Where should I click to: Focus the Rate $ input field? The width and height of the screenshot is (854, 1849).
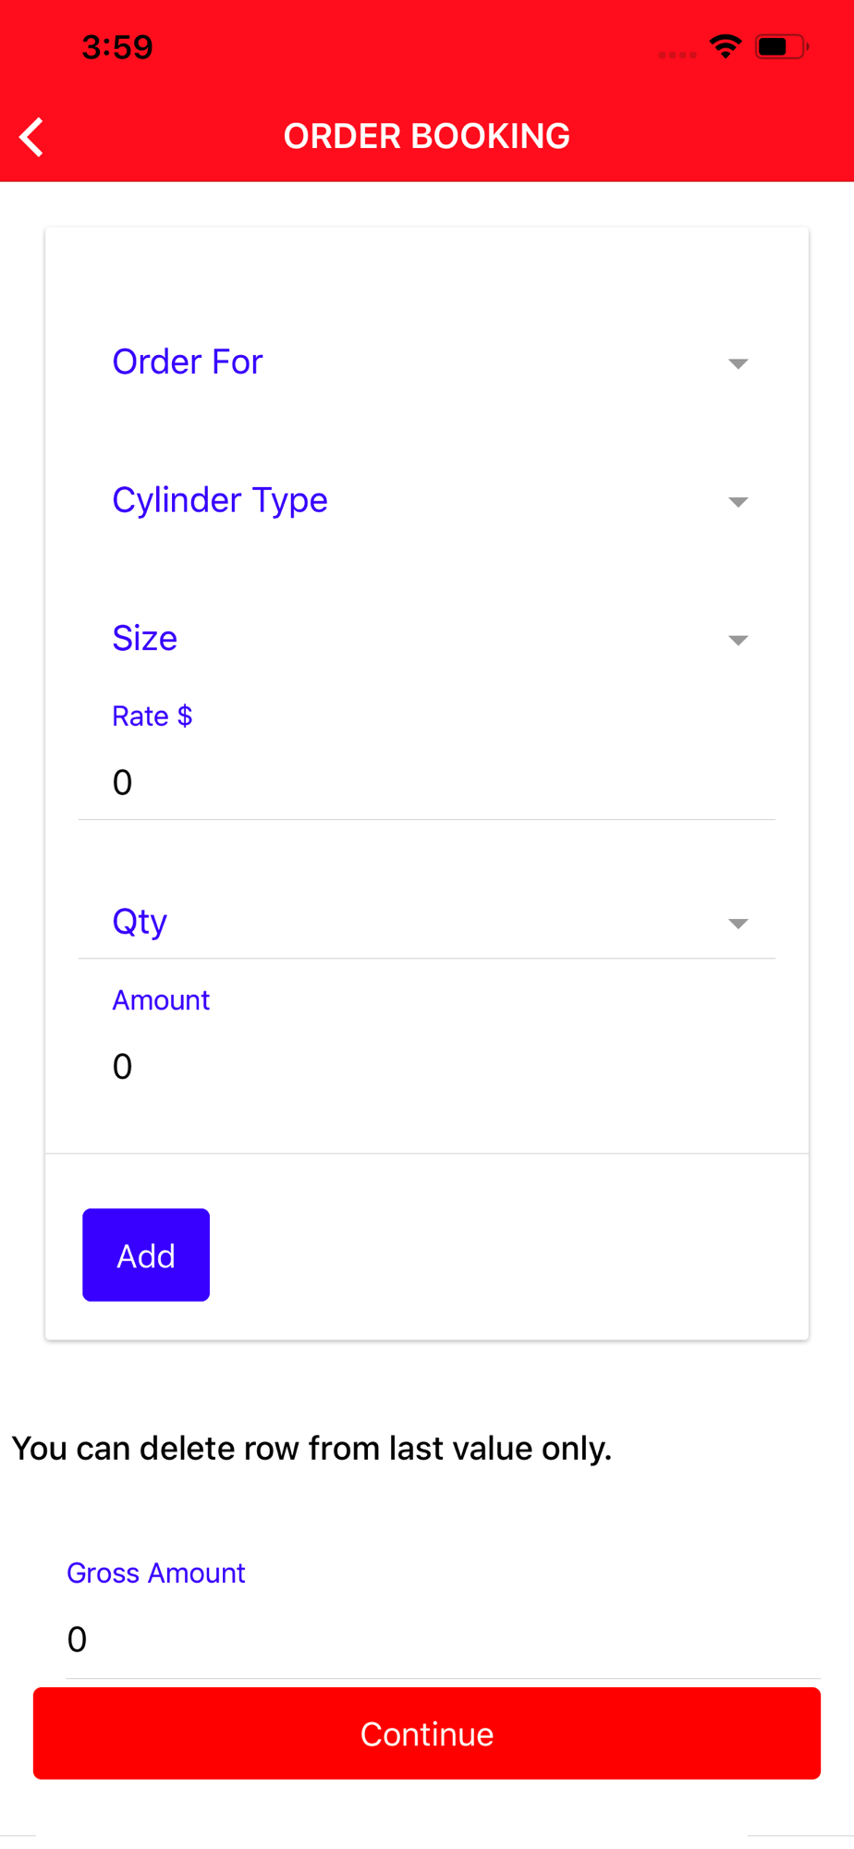[425, 783]
